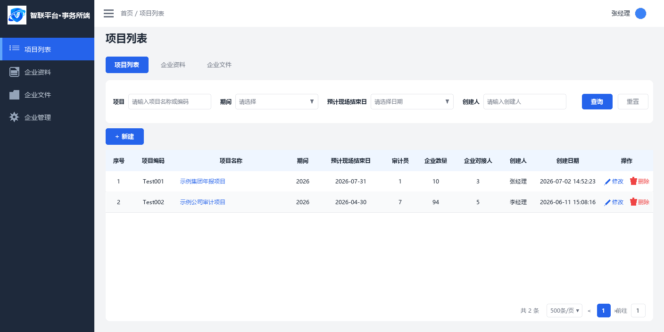Click the 企业数量 column header
This screenshot has width=664, height=332.
[436, 161]
